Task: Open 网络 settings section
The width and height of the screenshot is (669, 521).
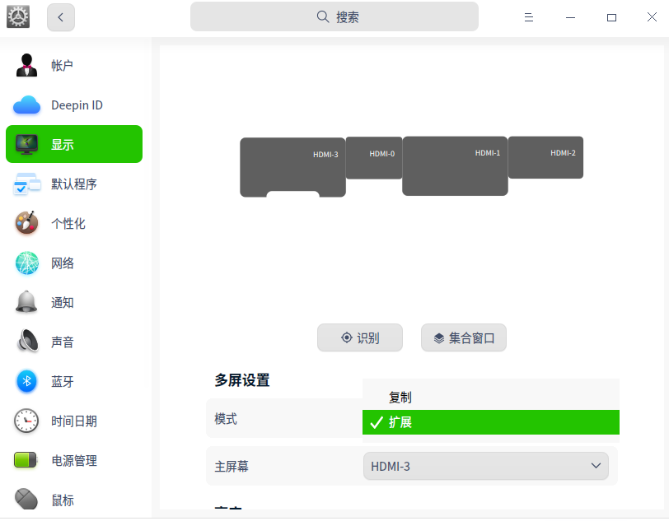Action: pyautogui.click(x=74, y=263)
